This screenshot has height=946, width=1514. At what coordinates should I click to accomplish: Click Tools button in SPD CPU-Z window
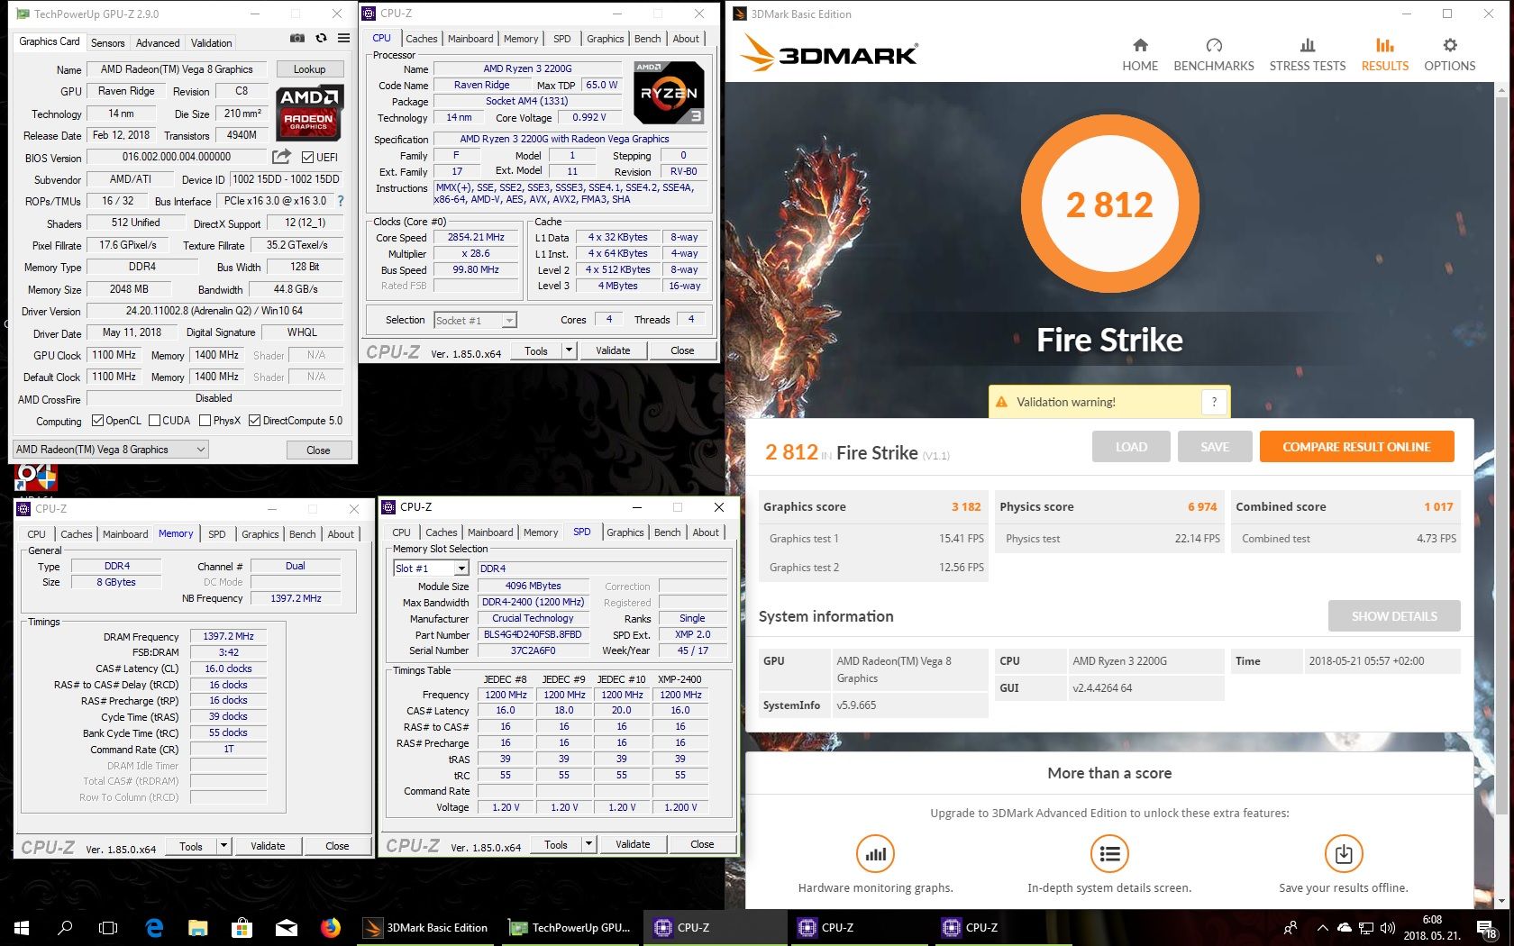point(556,844)
